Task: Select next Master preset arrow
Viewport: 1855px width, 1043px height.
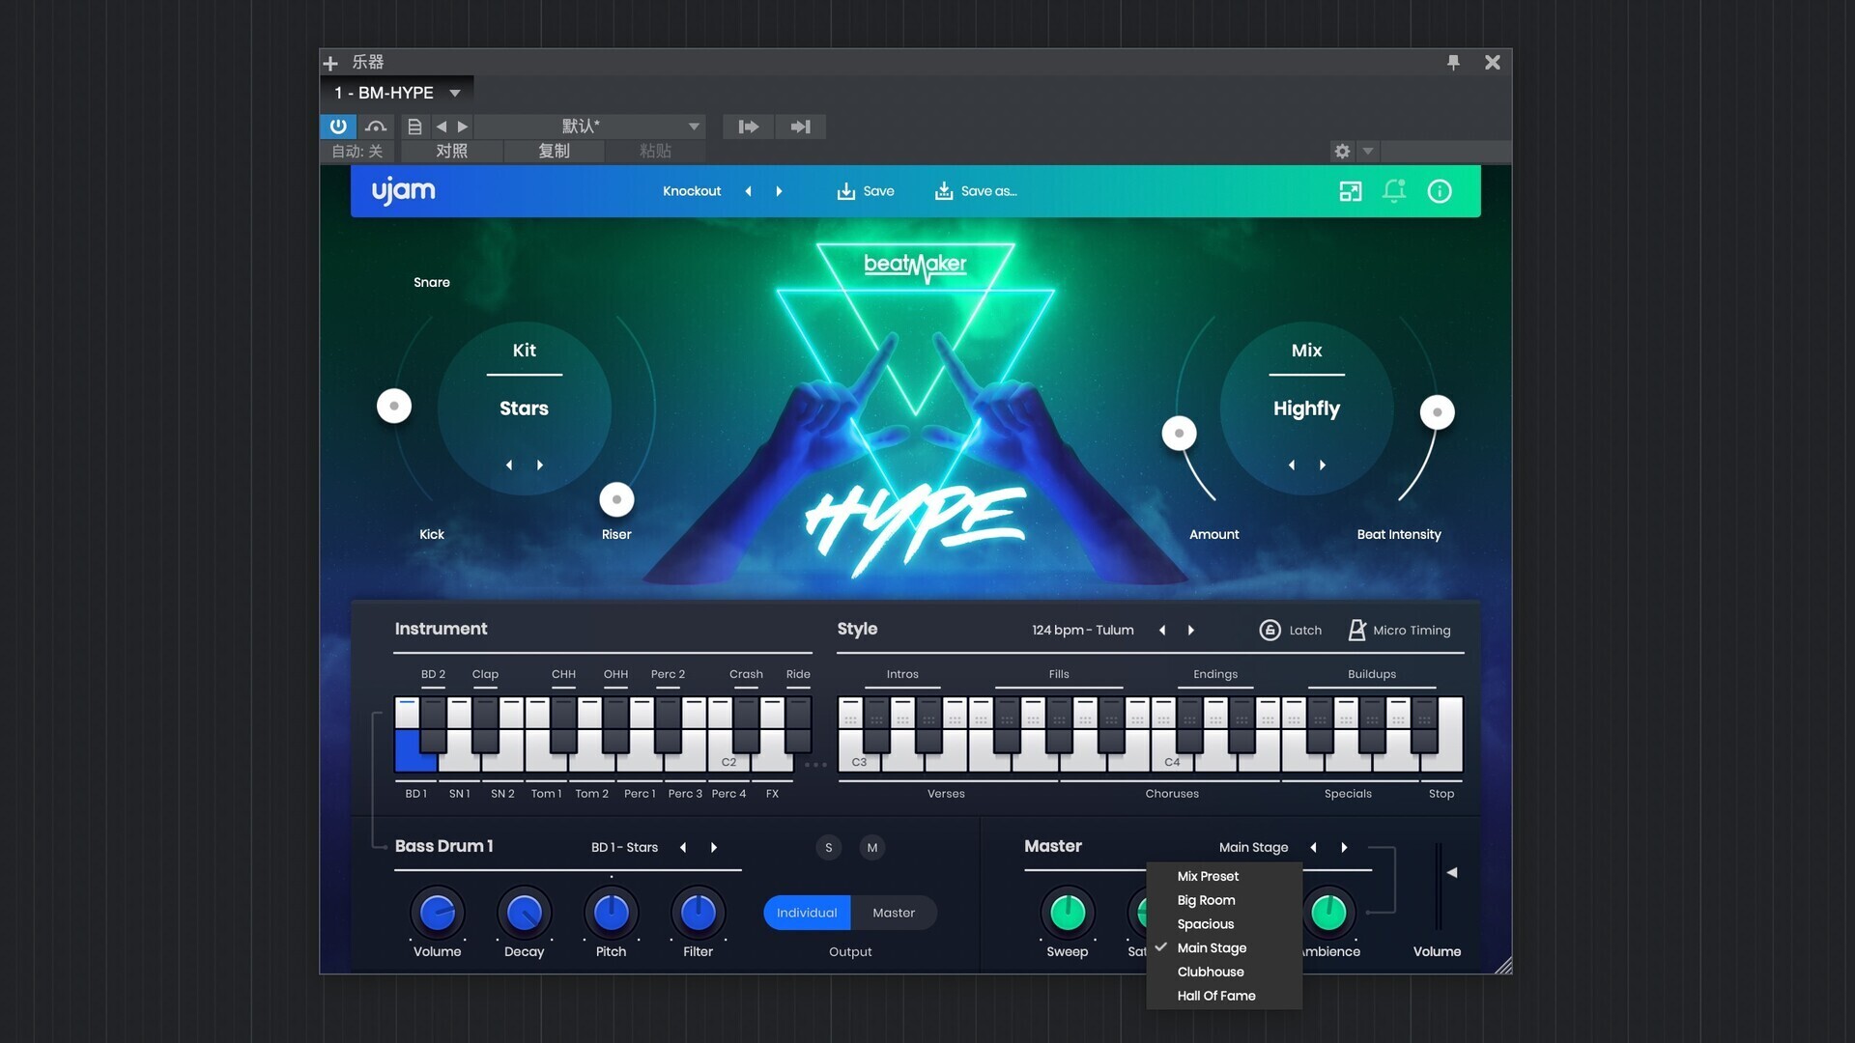Action: (x=1344, y=847)
